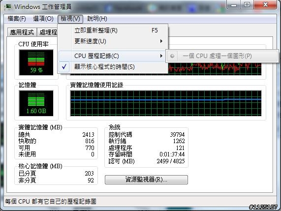Click the 已分頁 value 203
281x211 pixels.
[89, 174]
